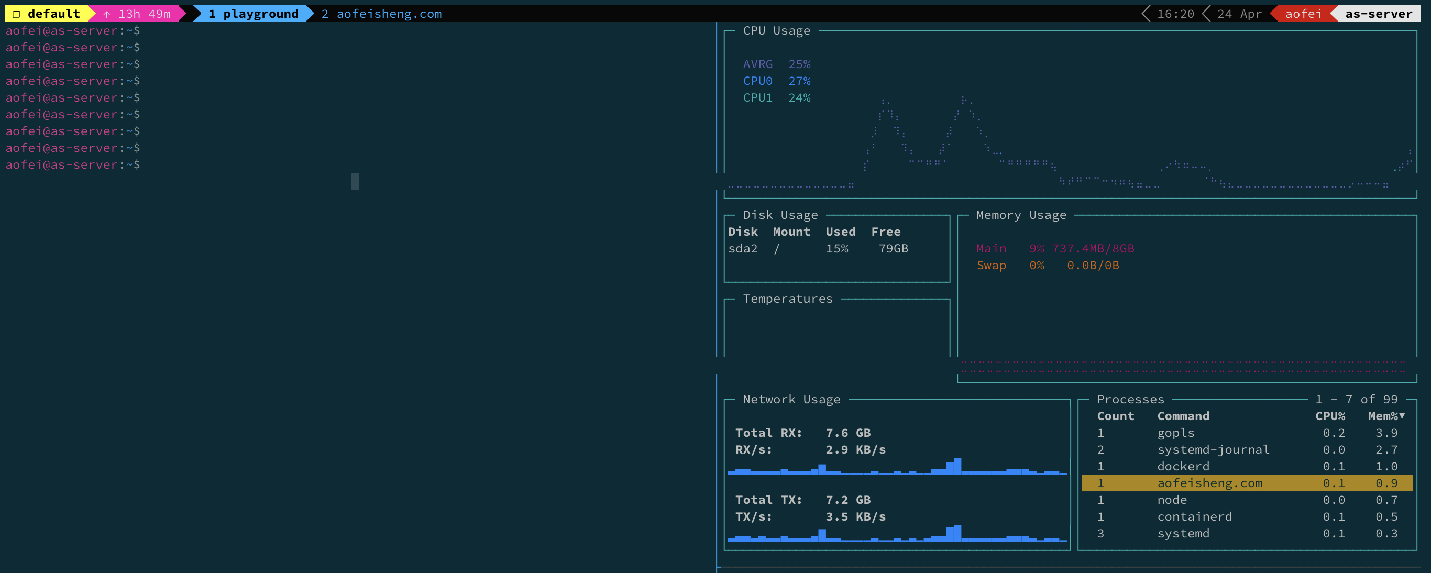Screen dimensions: 1431x573
Task: Click the 1.0 Mem% value for dockerd
Action: point(1386,466)
